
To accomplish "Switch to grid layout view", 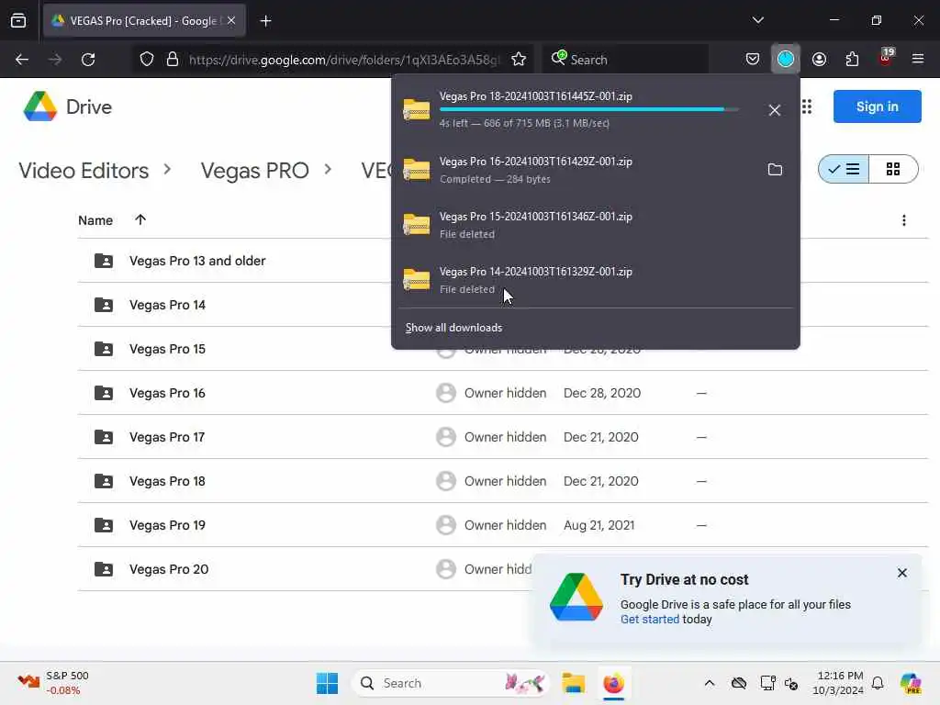I will coord(893,169).
